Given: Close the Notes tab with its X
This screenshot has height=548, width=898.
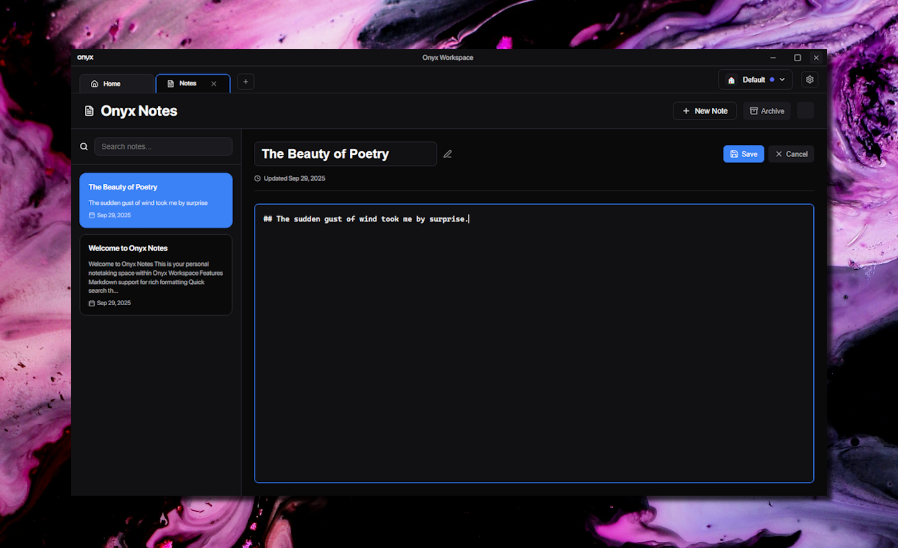Looking at the screenshot, I should coord(214,84).
